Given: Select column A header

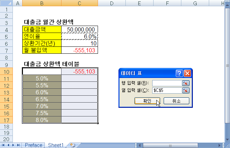Looking at the screenshot, I should 18,3.
